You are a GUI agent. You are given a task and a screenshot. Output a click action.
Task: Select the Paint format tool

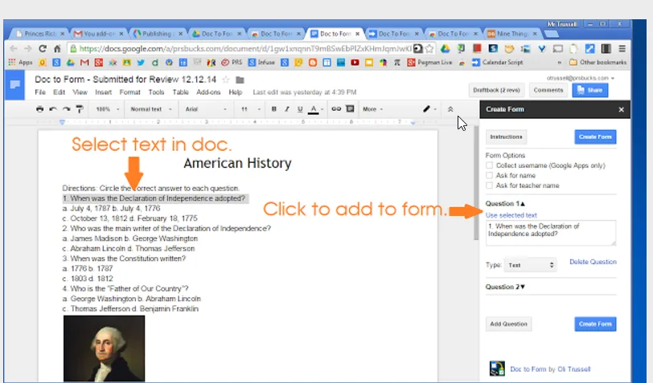pyautogui.click(x=80, y=109)
